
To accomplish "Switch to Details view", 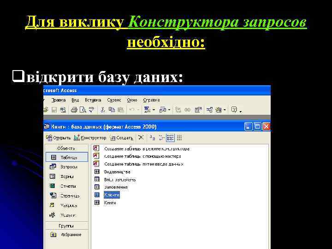I will coord(179,138).
